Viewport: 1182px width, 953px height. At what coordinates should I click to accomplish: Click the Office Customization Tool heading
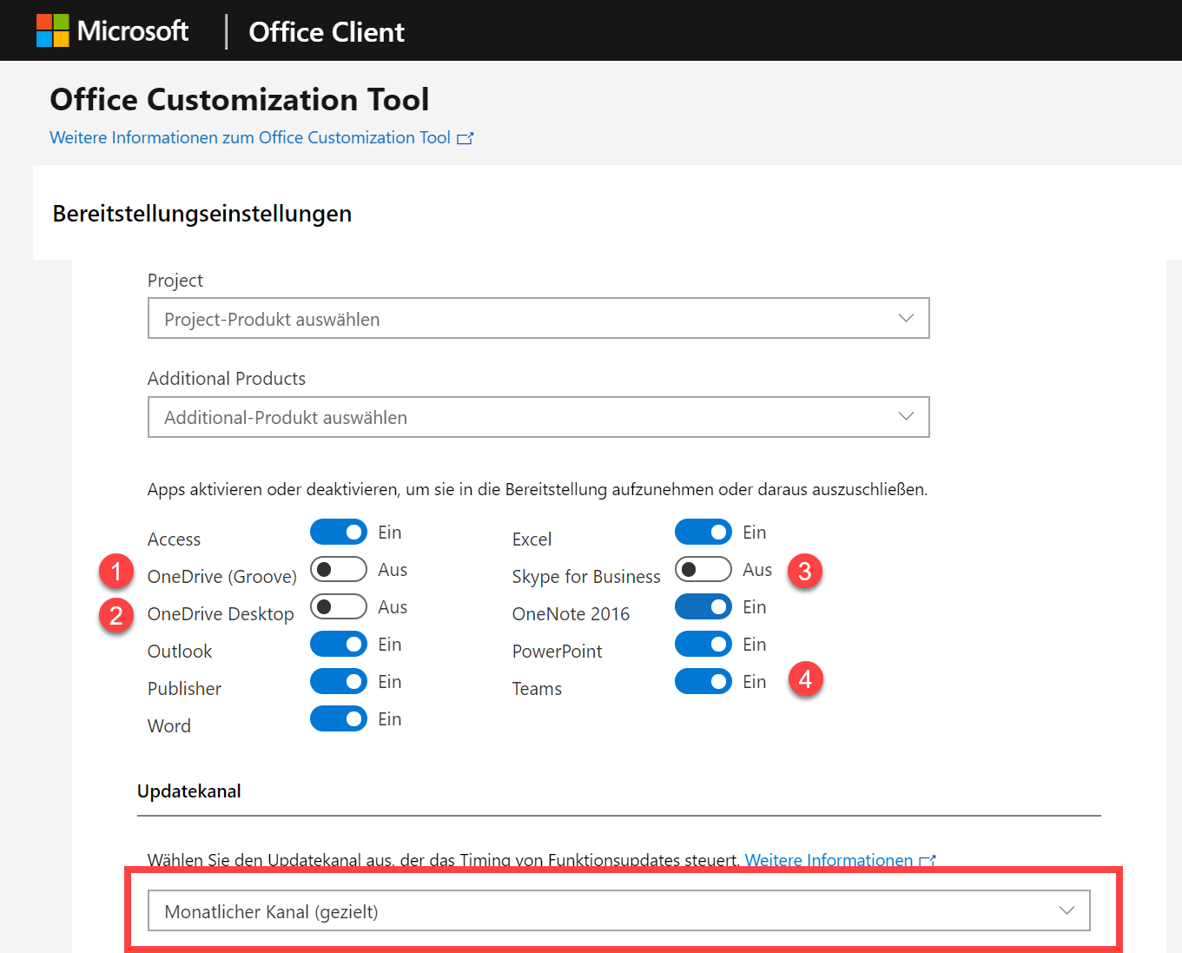[240, 99]
